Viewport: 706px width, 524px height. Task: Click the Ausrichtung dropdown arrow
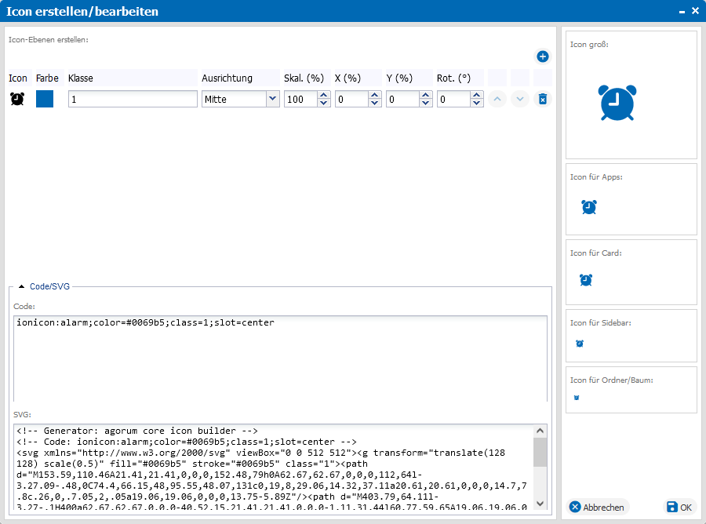pos(272,99)
